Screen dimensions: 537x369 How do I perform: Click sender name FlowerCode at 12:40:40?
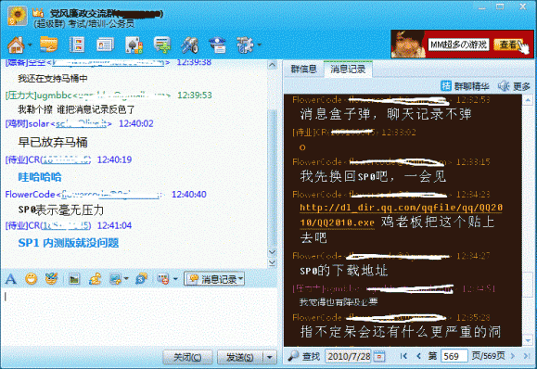pos(30,195)
